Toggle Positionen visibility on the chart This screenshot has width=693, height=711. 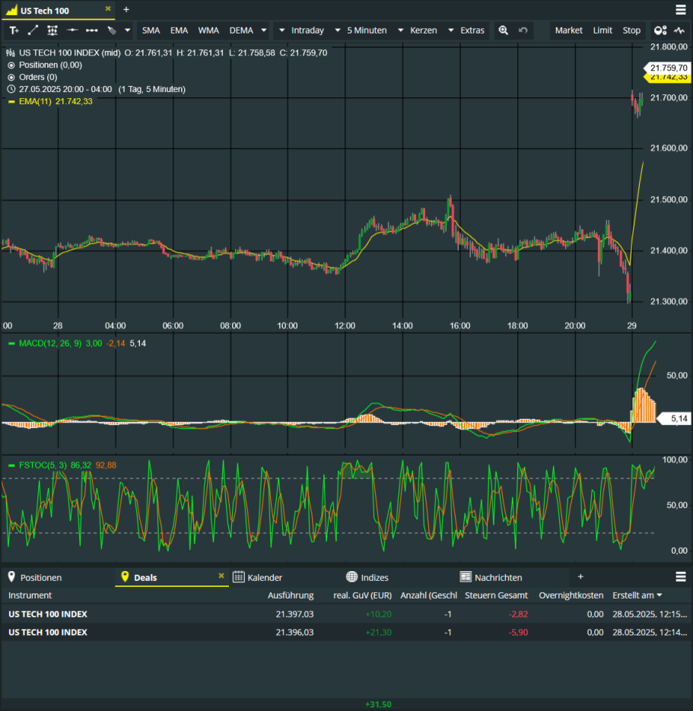pos(11,65)
